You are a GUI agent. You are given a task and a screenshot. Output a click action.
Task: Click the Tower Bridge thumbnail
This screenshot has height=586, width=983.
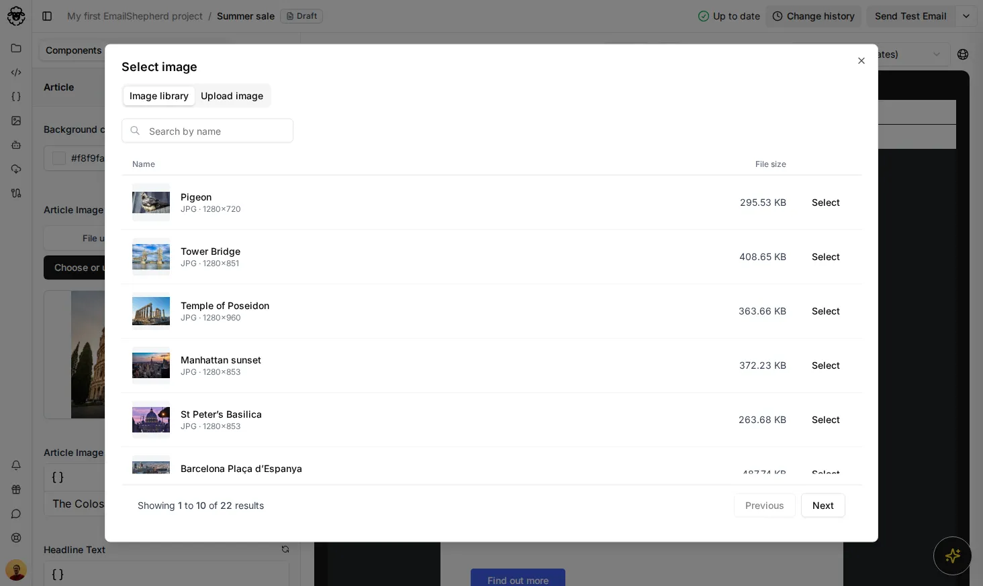coord(151,257)
